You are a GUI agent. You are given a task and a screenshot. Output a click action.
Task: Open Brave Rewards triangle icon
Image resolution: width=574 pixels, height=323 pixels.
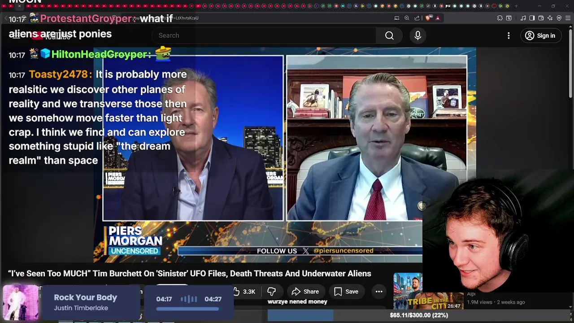tap(438, 18)
